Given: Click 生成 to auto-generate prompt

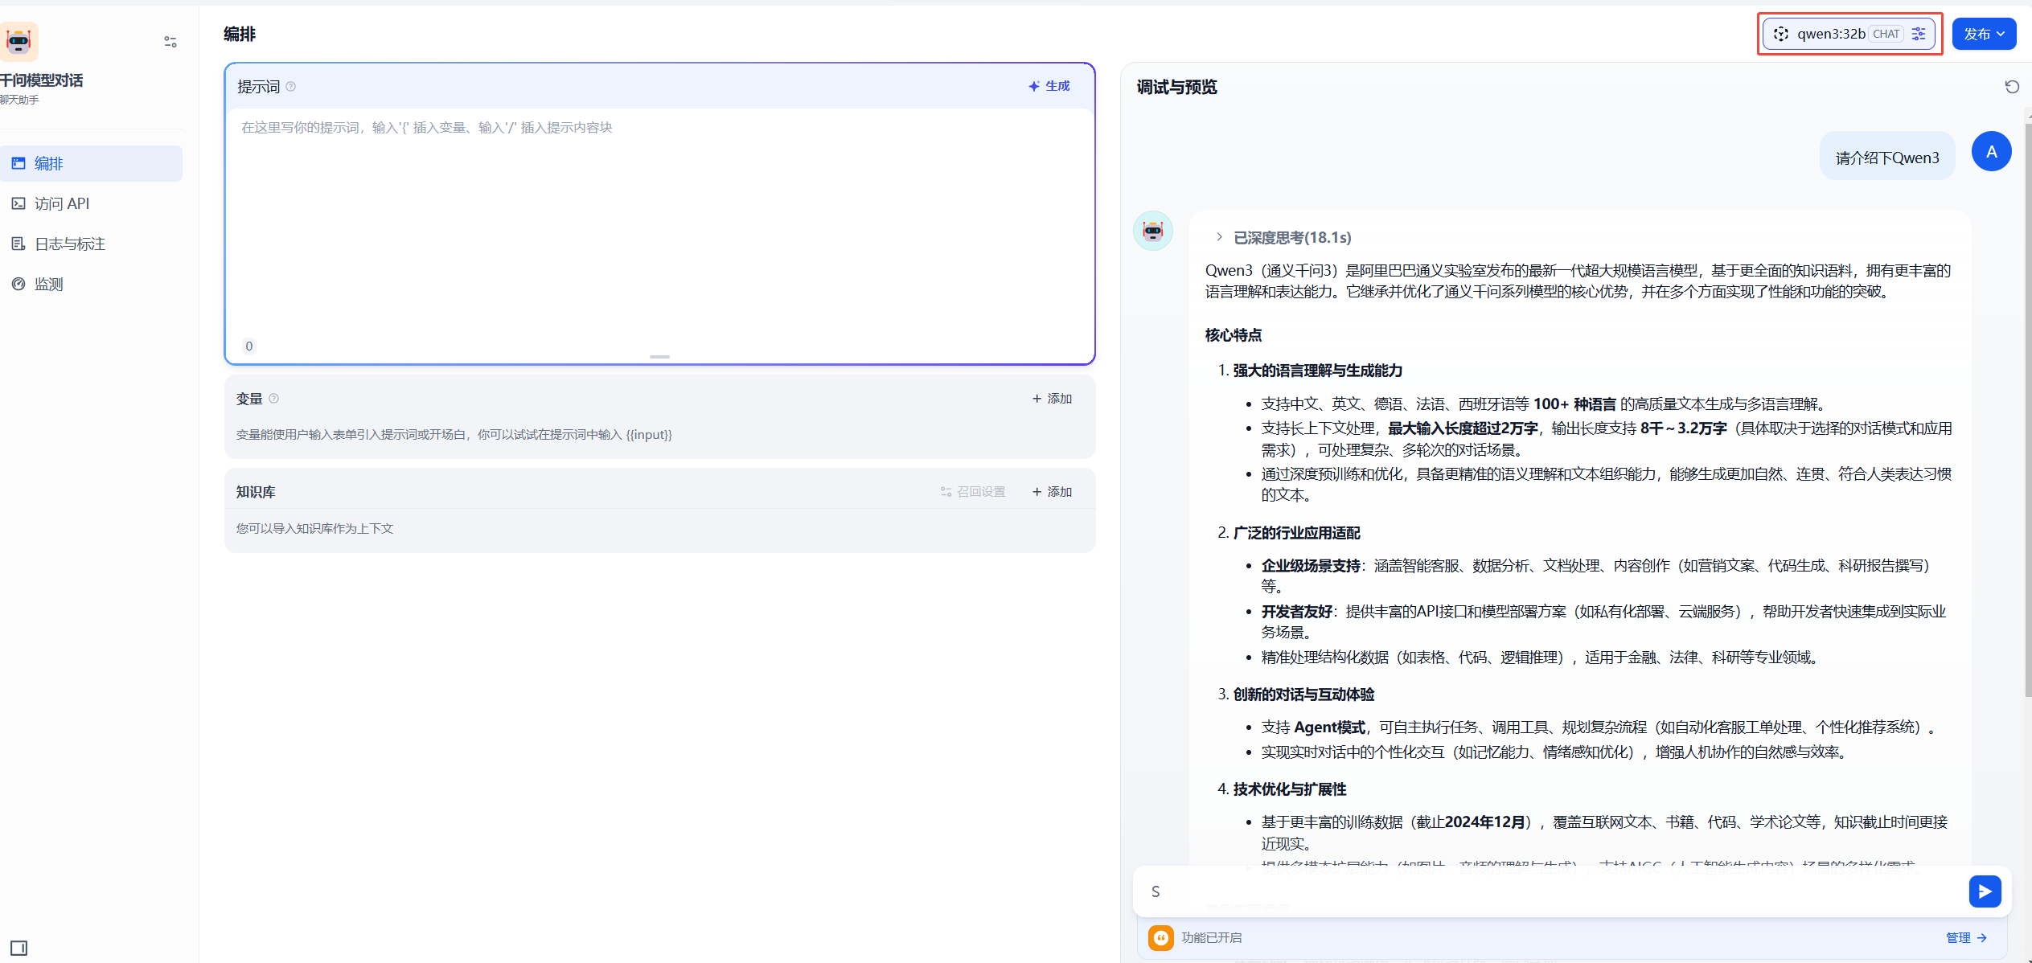Looking at the screenshot, I should click(1049, 86).
